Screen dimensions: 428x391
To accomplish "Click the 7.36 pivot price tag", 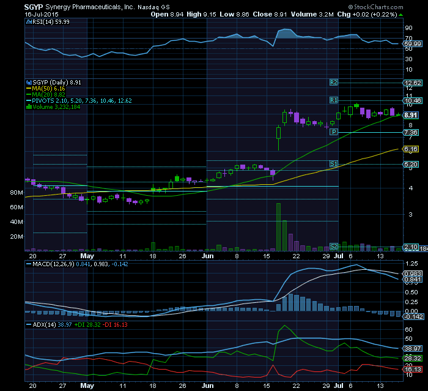I will (x=411, y=133).
